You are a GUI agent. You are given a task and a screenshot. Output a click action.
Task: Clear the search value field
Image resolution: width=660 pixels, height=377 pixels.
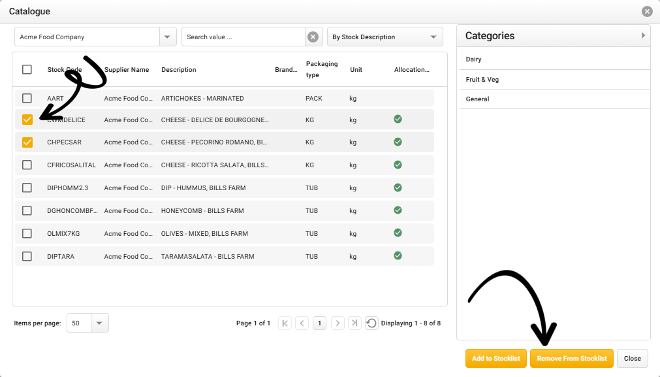click(x=313, y=37)
